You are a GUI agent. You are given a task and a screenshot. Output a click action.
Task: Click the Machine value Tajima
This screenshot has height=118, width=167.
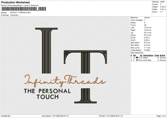click(147, 18)
